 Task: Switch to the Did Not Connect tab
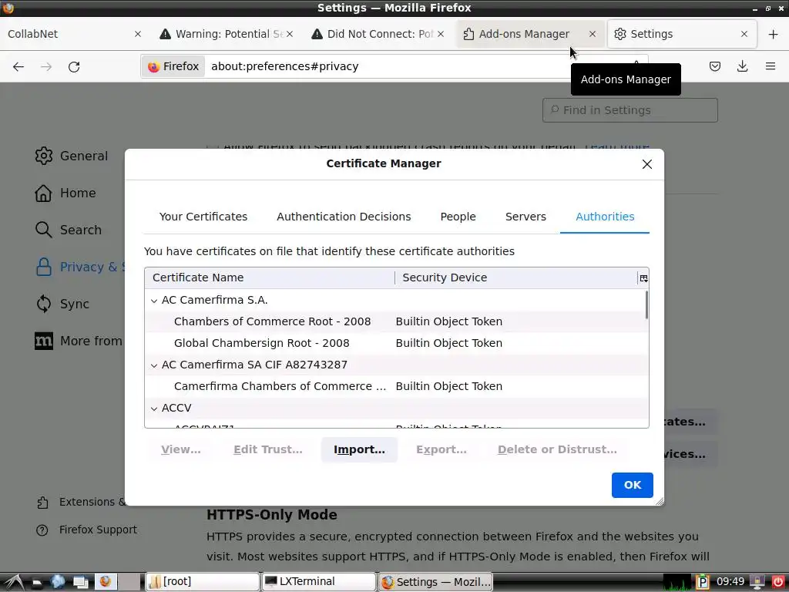378,34
